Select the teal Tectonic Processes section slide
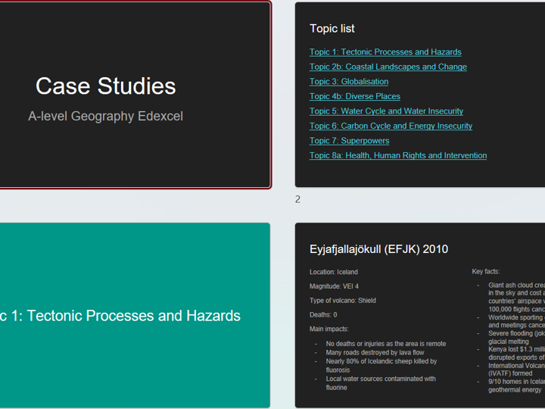The image size is (545, 409). click(135, 315)
